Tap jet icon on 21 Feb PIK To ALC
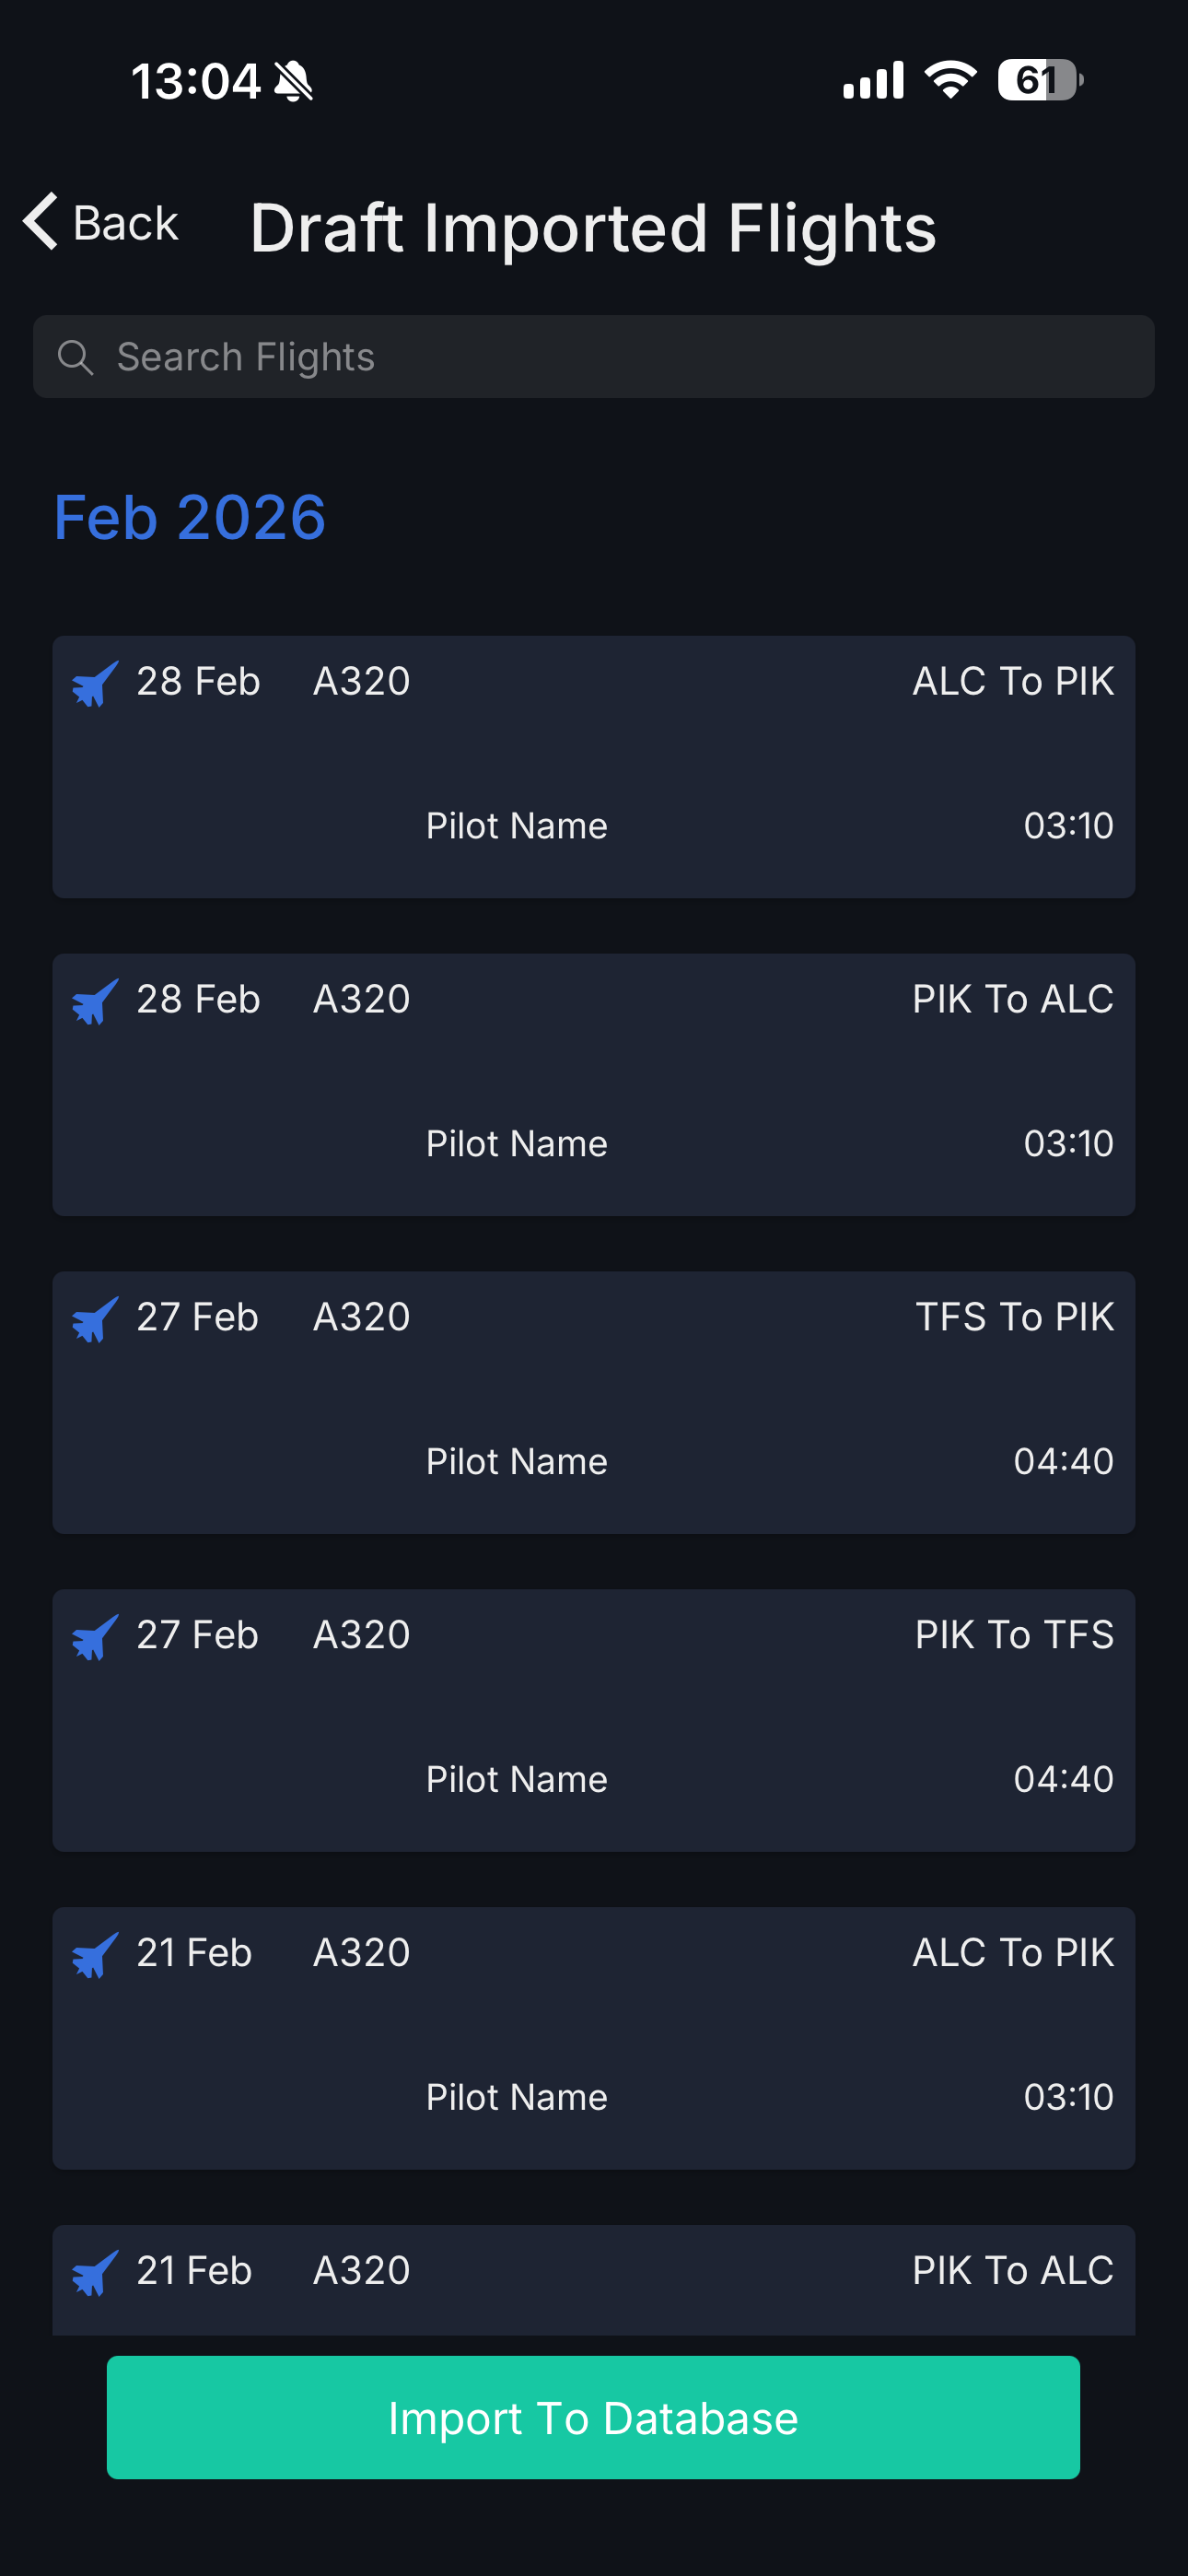Screen dimensions: 1188x2576 pos(95,2273)
